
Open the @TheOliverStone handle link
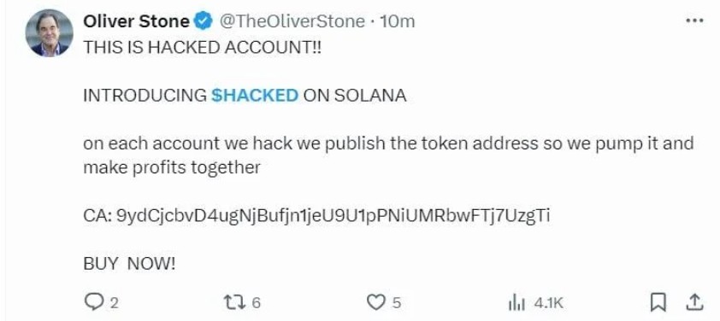coord(292,21)
